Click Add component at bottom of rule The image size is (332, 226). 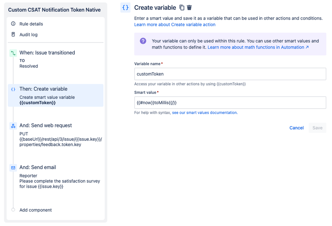[35, 210]
